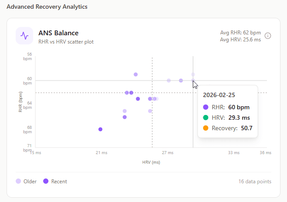Click the RHR vs HRV scatter plot subtitle
Image resolution: width=287 pixels, height=202 pixels.
(x=66, y=42)
